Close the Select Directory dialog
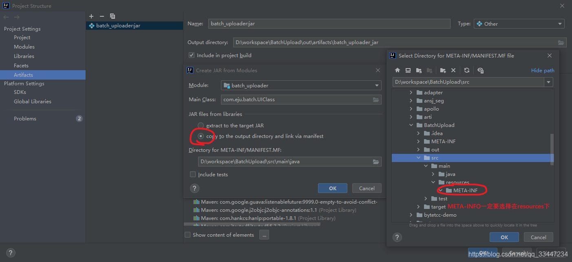Image resolution: width=572 pixels, height=262 pixels. [550, 56]
